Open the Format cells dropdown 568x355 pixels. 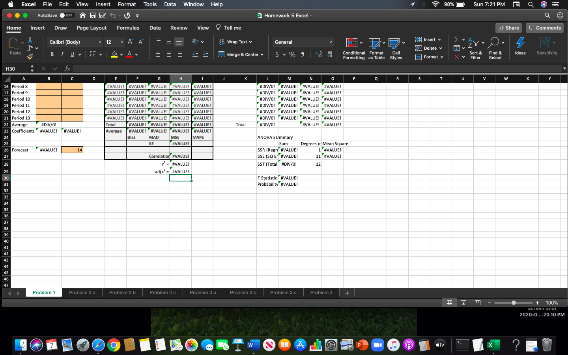pos(442,57)
